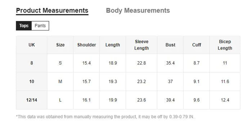The height and width of the screenshot is (133, 252).
Task: Click the Sleeve Length column header
Action: pyautogui.click(x=141, y=45)
